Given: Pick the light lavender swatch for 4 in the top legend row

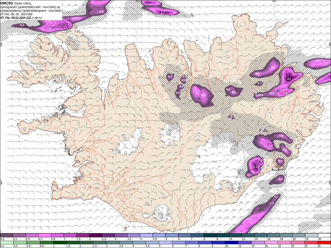Looking at the screenshot, I should pos(146,235).
